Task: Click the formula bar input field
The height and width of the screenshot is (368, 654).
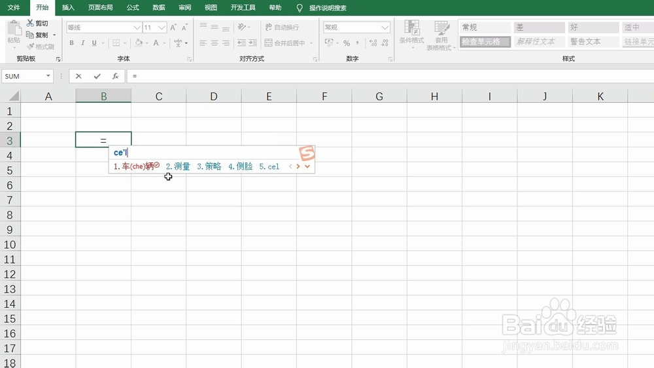Action: 390,76
